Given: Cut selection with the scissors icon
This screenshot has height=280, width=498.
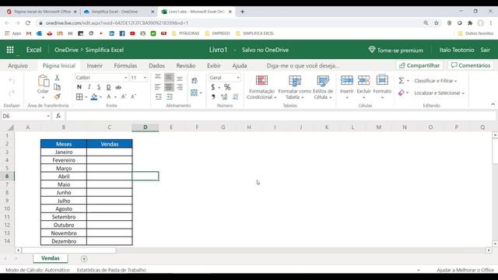Looking at the screenshot, I should (x=57, y=78).
